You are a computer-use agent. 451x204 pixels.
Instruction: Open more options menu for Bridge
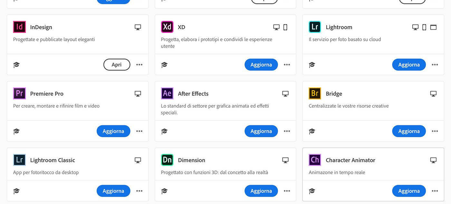click(435, 131)
